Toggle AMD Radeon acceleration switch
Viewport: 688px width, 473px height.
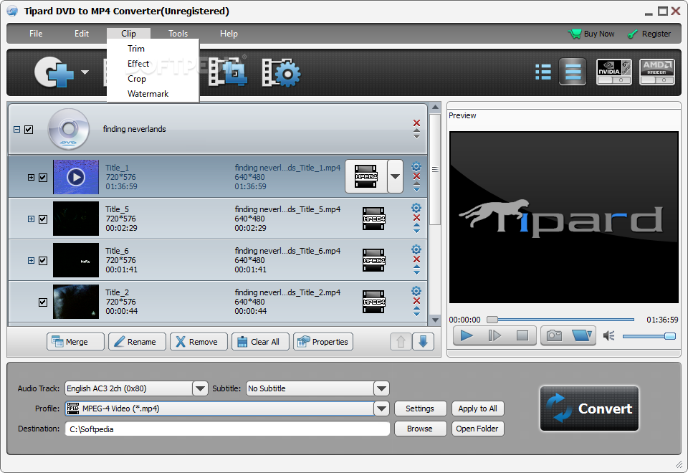(657, 72)
